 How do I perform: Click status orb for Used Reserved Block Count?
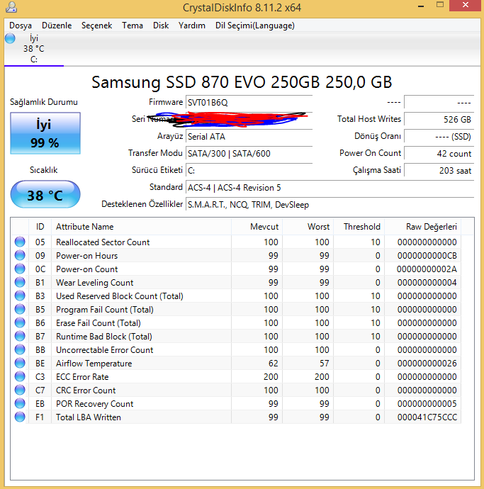click(20, 296)
